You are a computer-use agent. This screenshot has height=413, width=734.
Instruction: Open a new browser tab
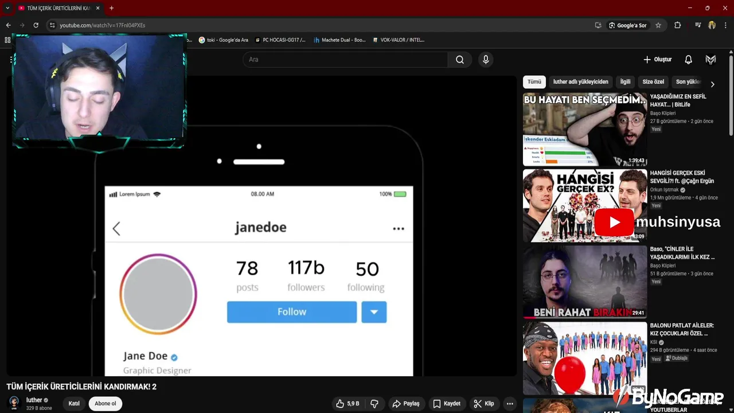tap(111, 8)
